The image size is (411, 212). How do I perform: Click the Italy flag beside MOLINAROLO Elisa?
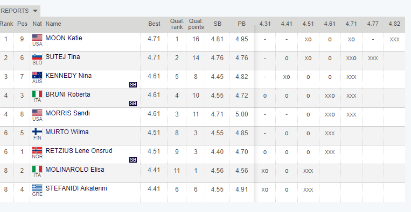pos(37,169)
